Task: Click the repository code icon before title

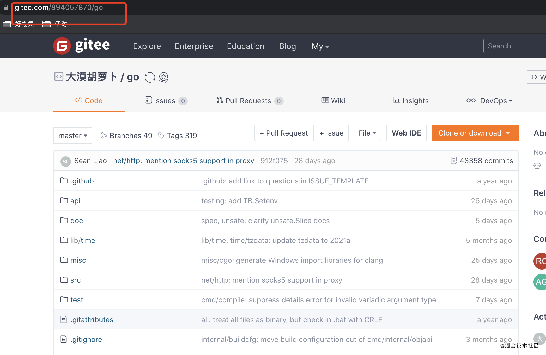Action: coord(59,77)
